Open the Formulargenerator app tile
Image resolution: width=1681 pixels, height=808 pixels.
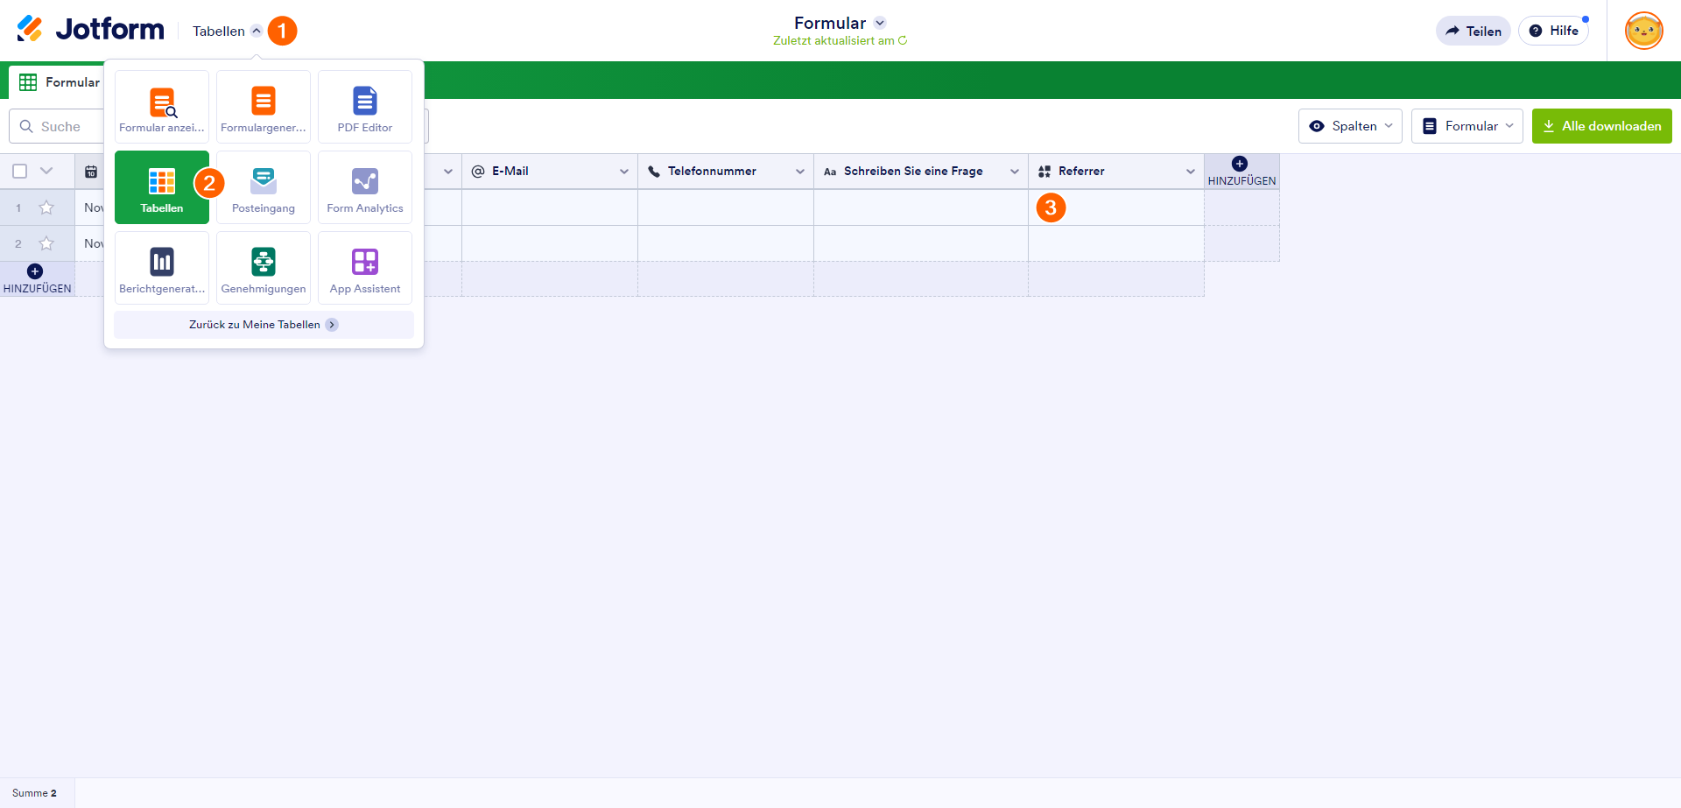tap(264, 107)
